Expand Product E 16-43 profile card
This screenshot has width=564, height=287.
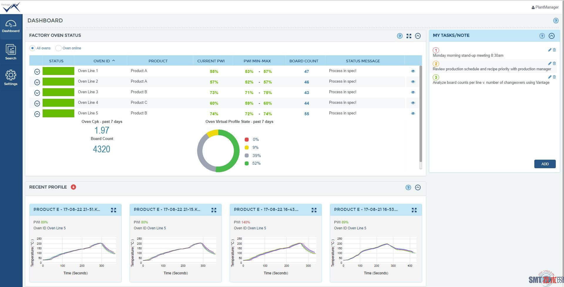pos(314,210)
